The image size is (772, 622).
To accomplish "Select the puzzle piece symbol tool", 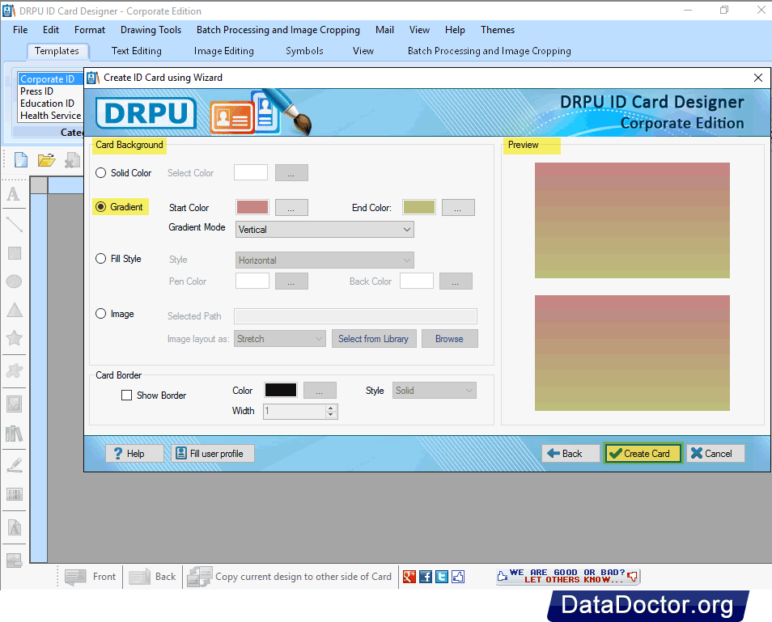I will pyautogui.click(x=15, y=370).
